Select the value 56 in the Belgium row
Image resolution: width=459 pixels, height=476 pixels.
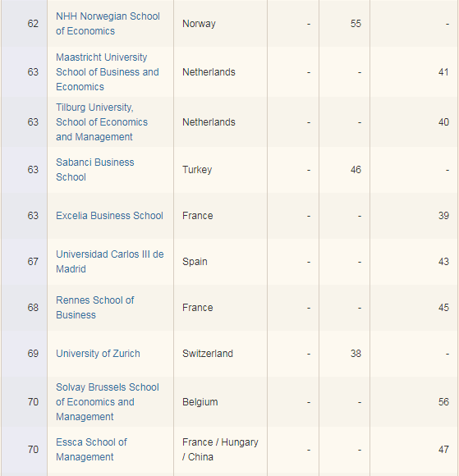coord(443,402)
